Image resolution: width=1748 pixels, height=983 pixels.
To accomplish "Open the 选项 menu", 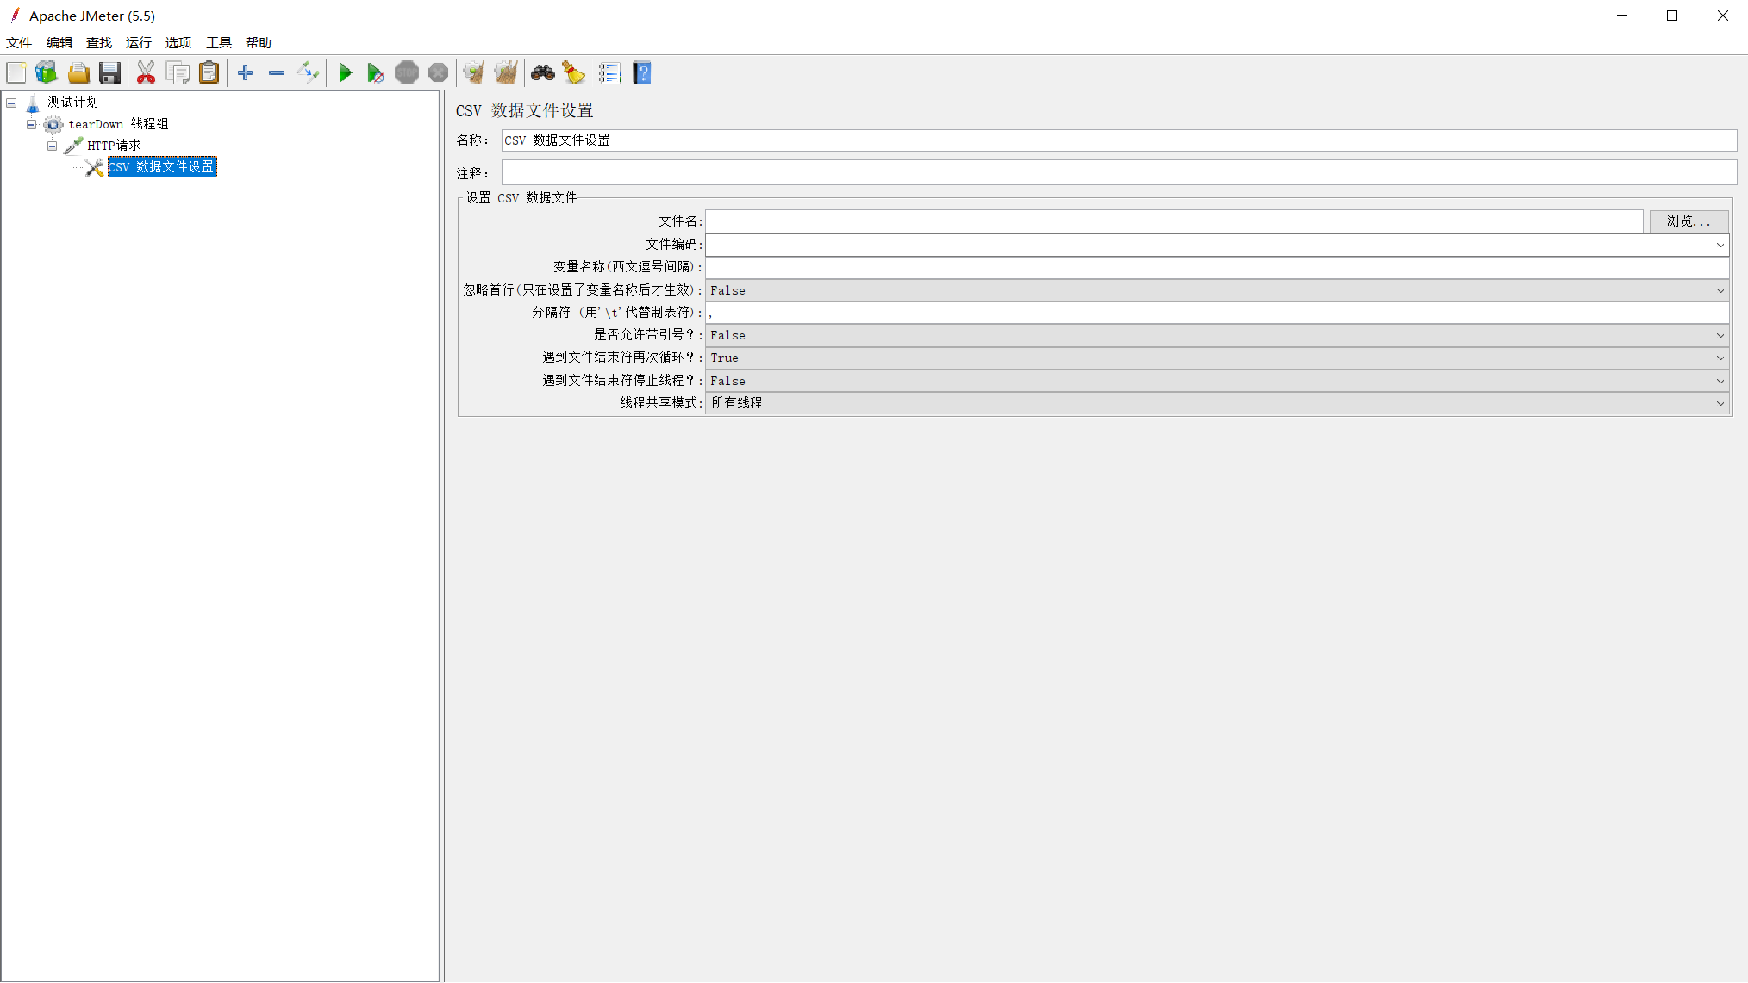I will (178, 42).
